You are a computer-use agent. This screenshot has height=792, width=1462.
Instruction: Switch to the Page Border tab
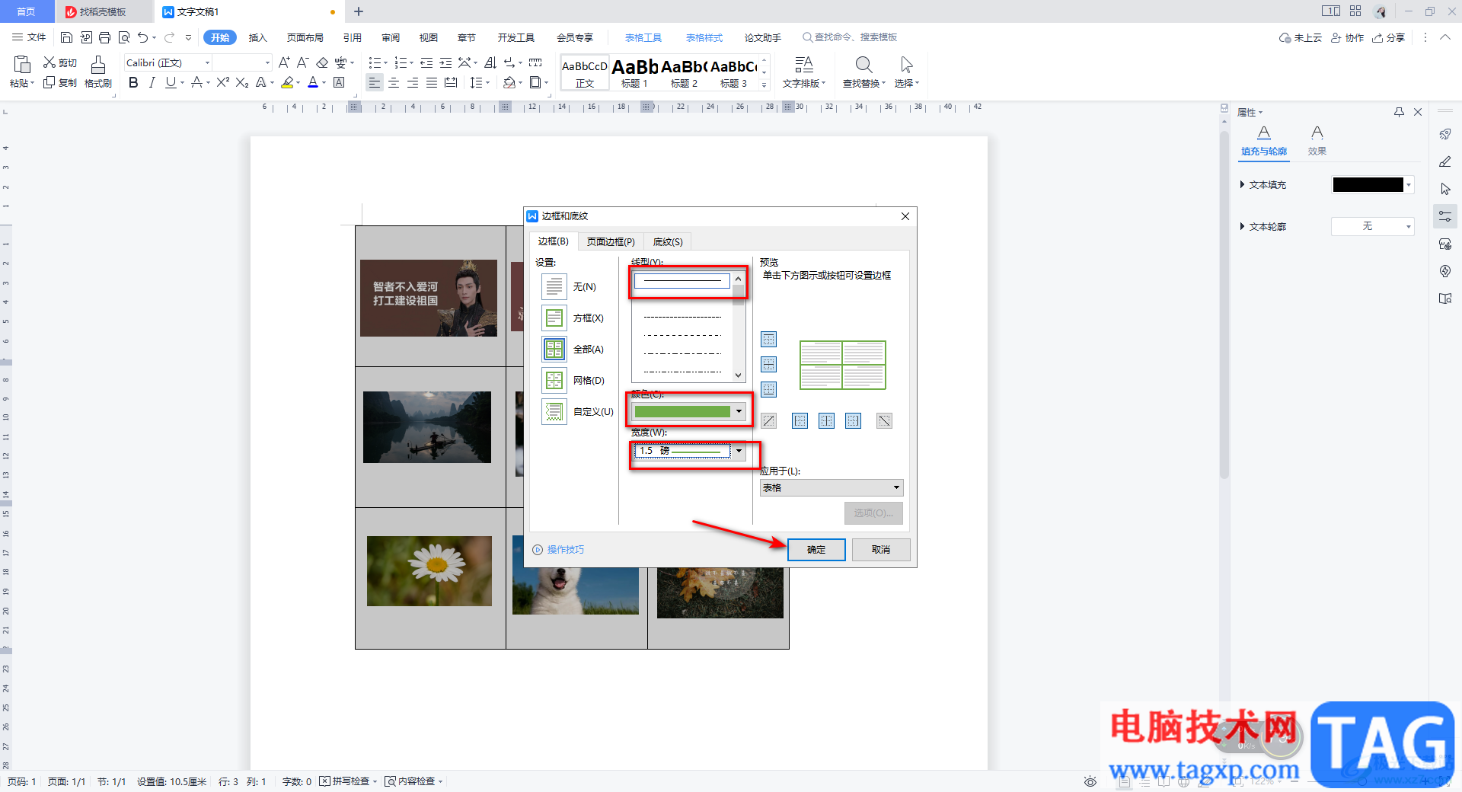tap(611, 241)
